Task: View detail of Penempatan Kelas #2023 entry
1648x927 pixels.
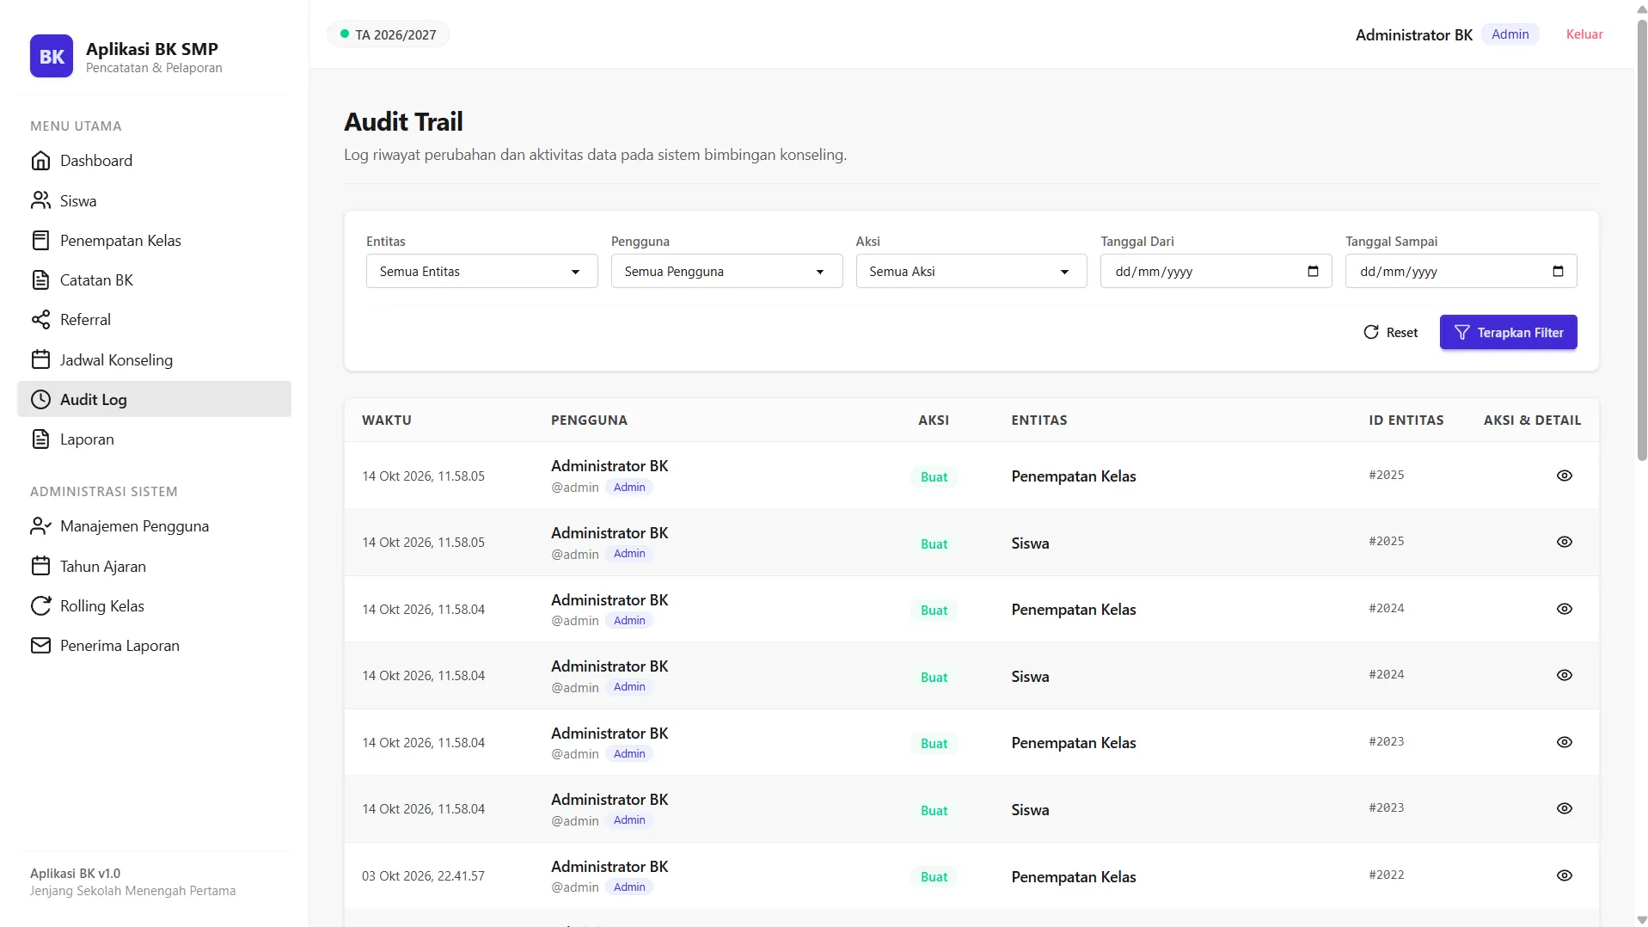Action: [1564, 742]
